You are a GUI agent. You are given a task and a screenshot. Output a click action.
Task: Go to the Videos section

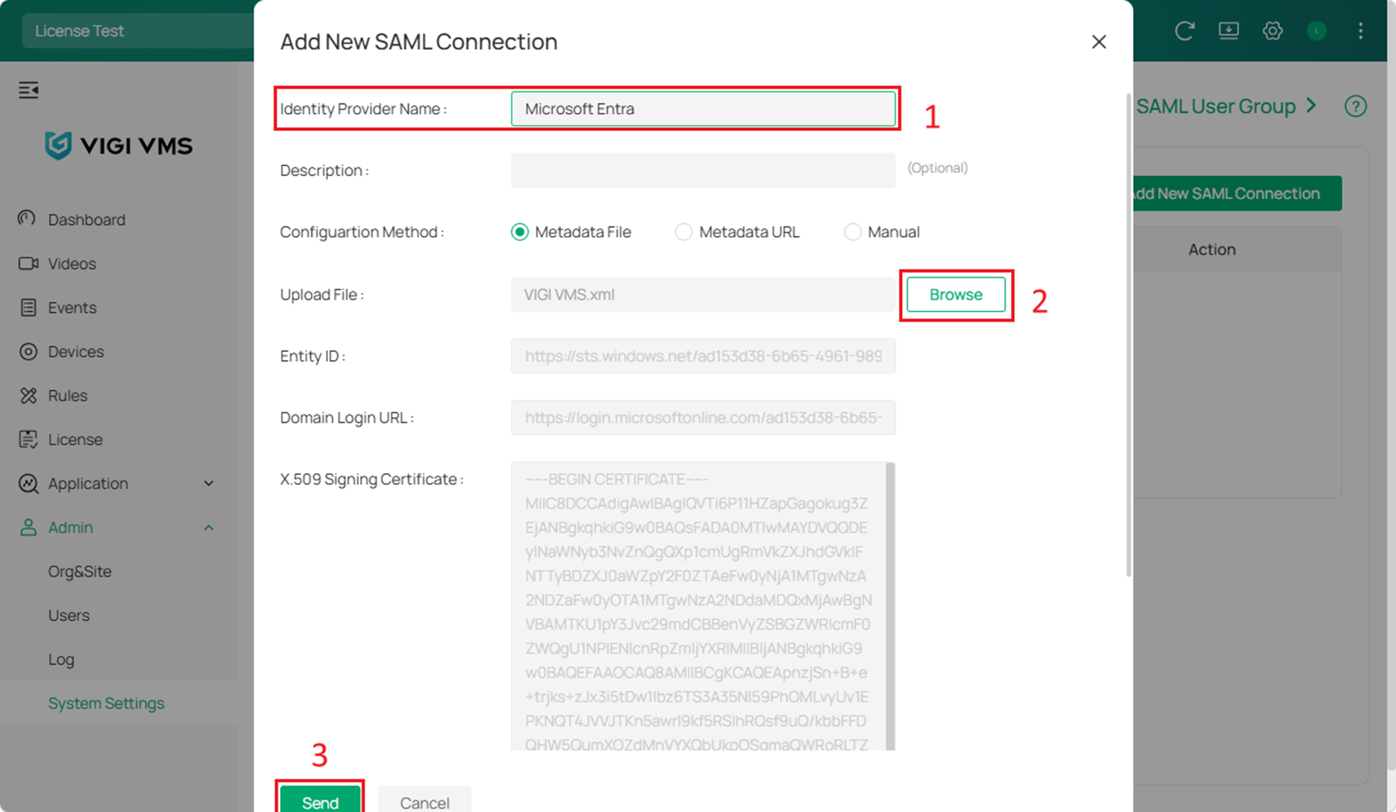(72, 263)
